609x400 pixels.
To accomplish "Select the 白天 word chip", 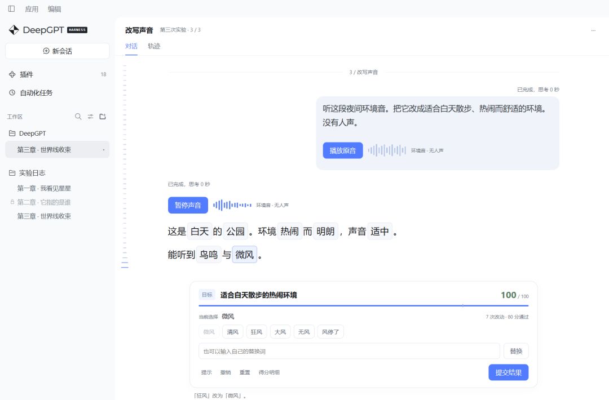I will (x=200, y=232).
